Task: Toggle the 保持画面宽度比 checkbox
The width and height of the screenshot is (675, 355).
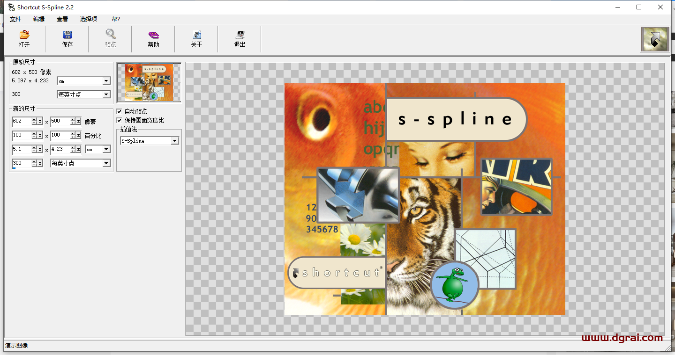Action: [119, 120]
